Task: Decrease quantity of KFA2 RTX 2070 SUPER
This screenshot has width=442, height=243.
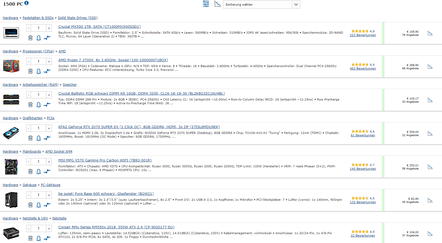Action: tap(29, 128)
